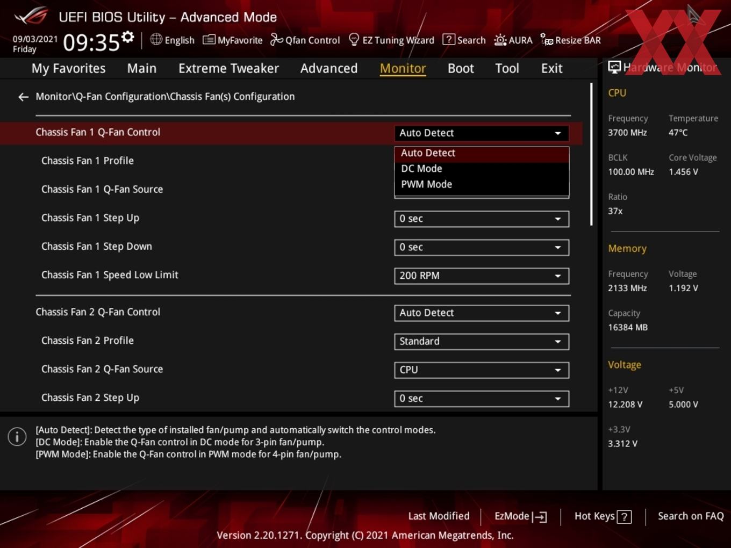Switch to the Boot tab
731x548 pixels.
461,68
